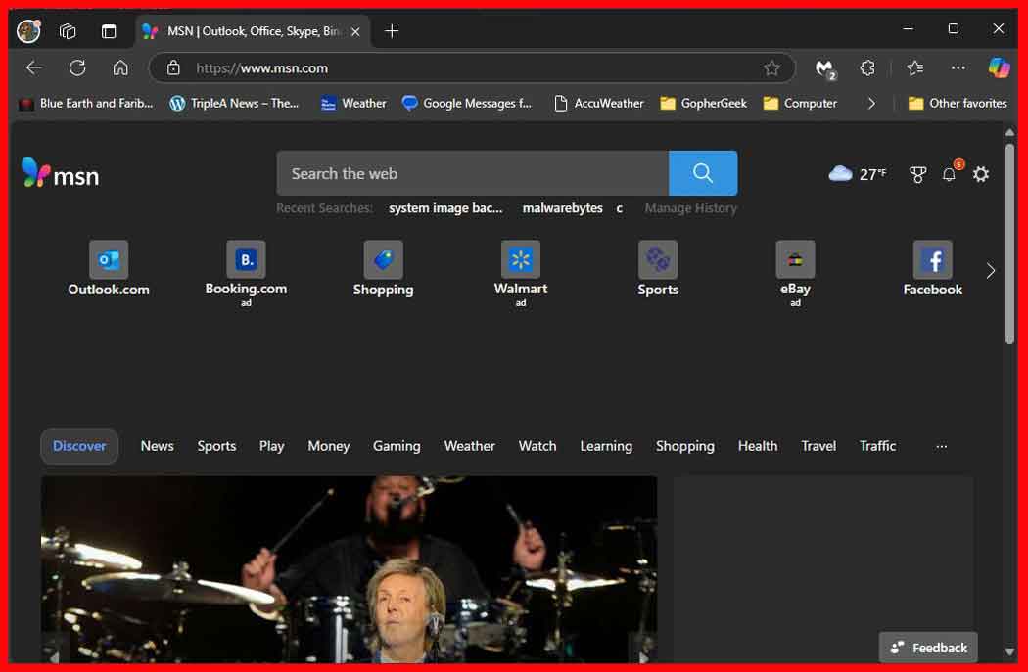
Task: Click the address bar showing www.msn.com
Action: (471, 68)
